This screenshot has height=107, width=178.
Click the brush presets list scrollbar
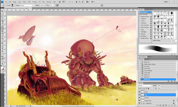tap(176, 25)
